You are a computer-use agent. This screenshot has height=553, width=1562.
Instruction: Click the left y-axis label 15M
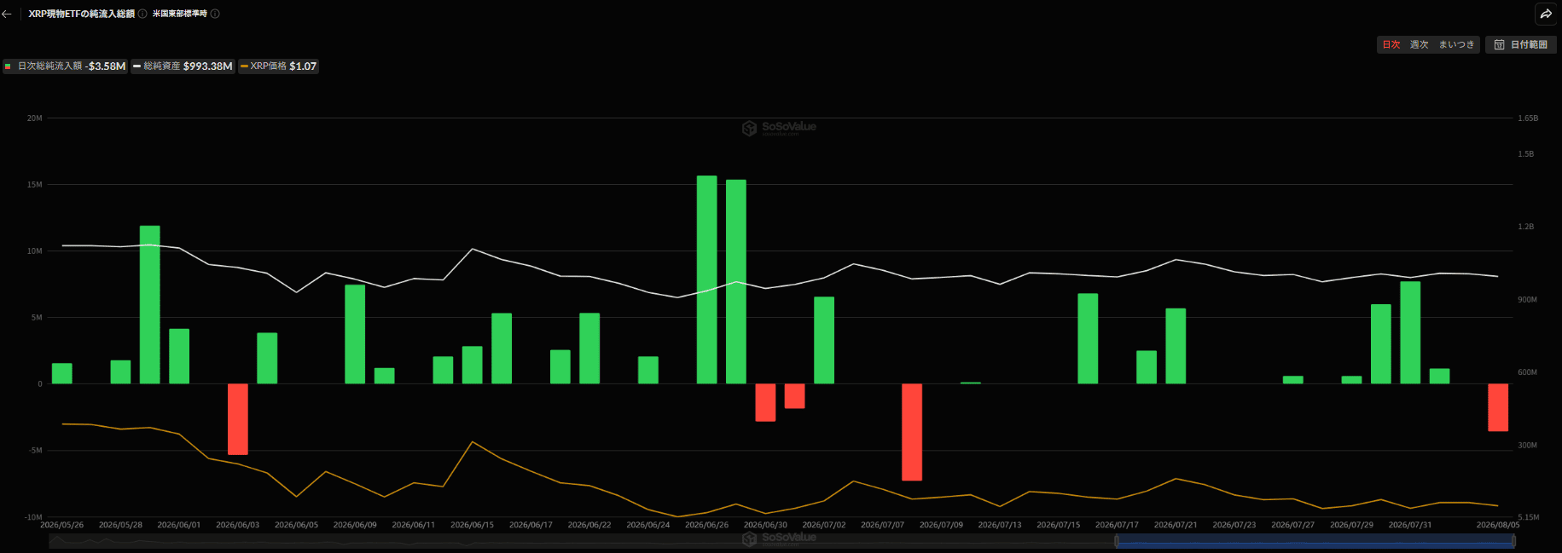35,184
